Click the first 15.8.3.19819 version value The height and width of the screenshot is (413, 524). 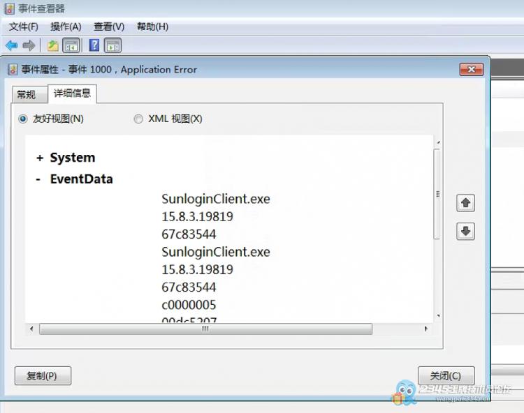click(x=197, y=216)
